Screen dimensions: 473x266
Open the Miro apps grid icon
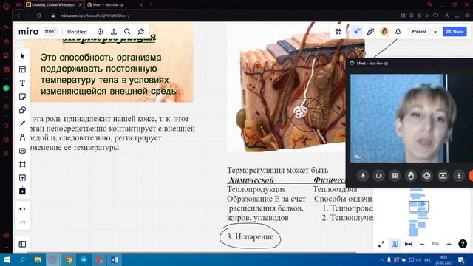[x=338, y=31]
